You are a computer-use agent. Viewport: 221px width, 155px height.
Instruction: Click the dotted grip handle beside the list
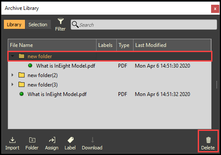tap(217, 85)
